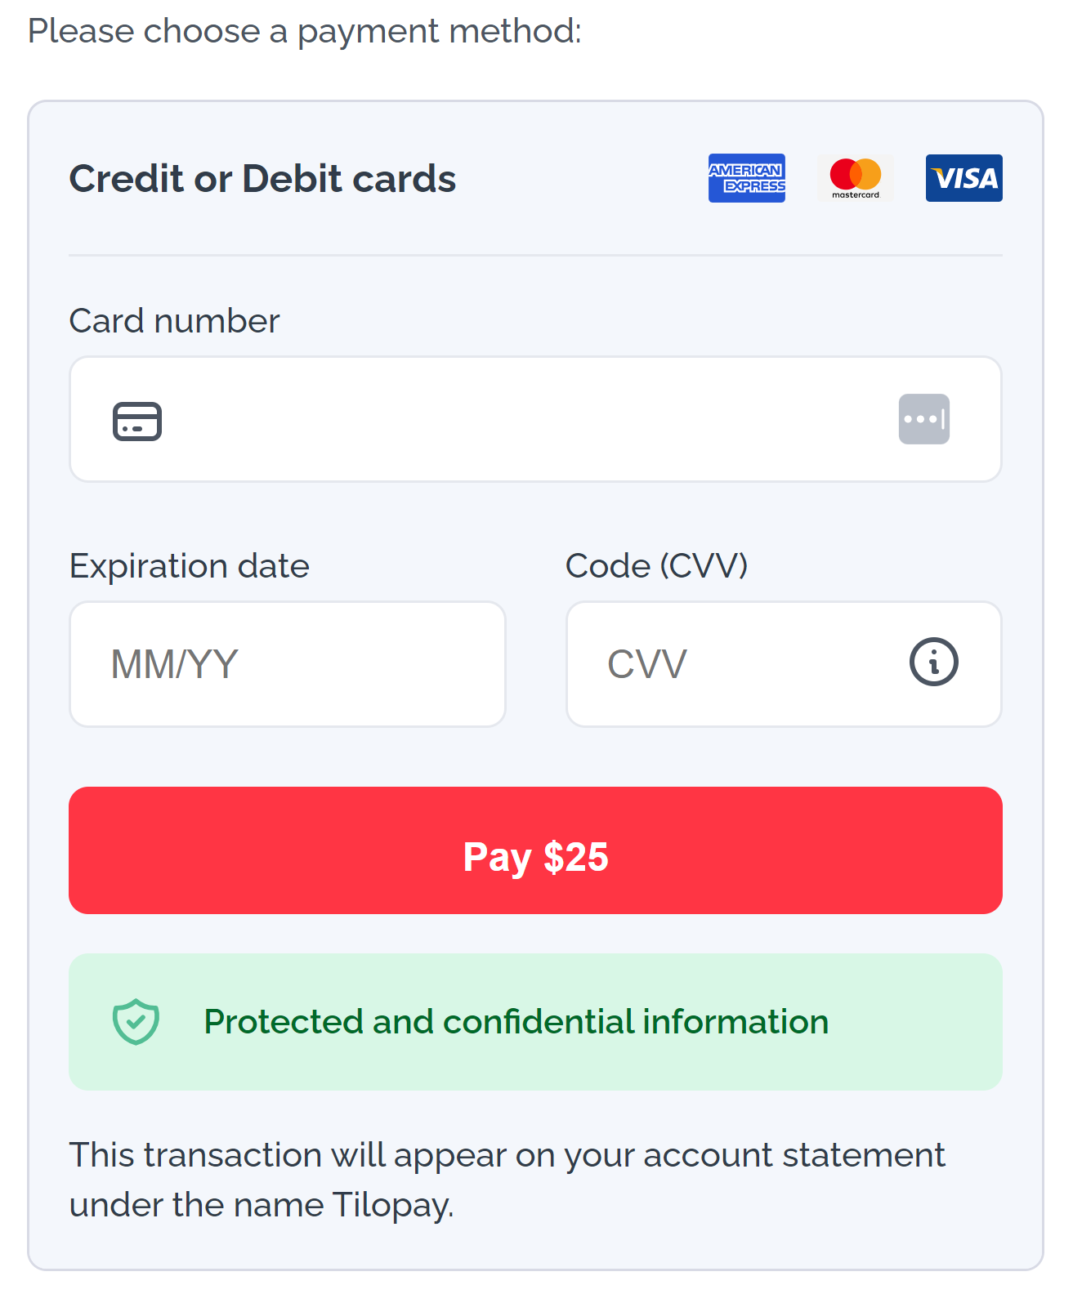Image resolution: width=1073 pixels, height=1303 pixels.
Task: Click the Expiration date label
Action: [x=190, y=565]
